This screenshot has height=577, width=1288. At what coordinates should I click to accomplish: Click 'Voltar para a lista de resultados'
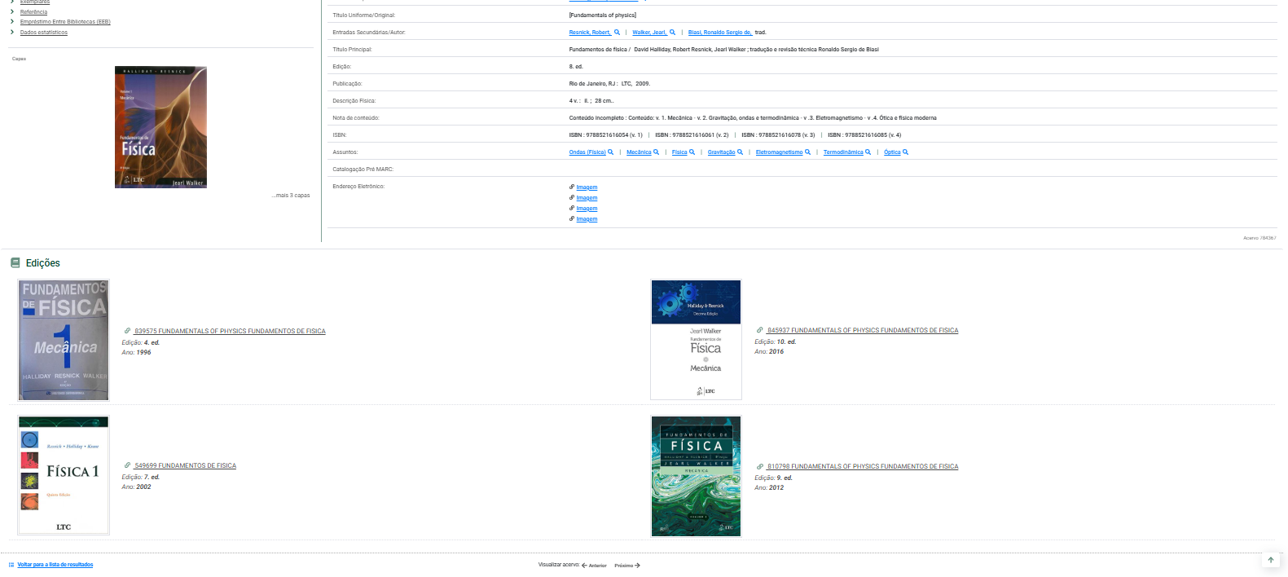tap(55, 565)
